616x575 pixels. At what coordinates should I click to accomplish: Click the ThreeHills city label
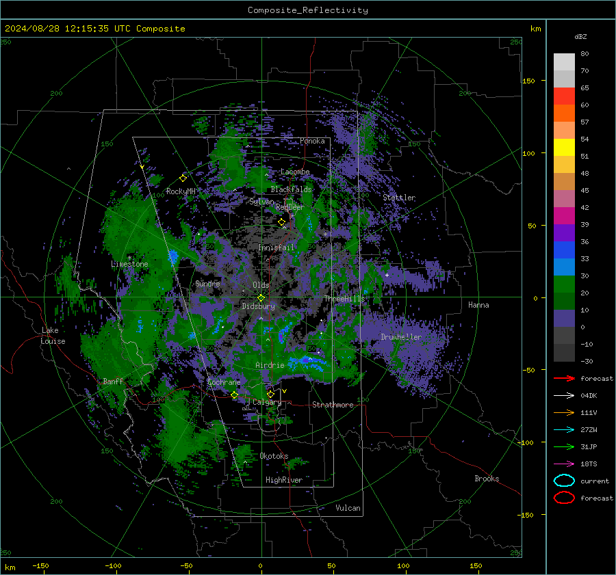pyautogui.click(x=344, y=299)
